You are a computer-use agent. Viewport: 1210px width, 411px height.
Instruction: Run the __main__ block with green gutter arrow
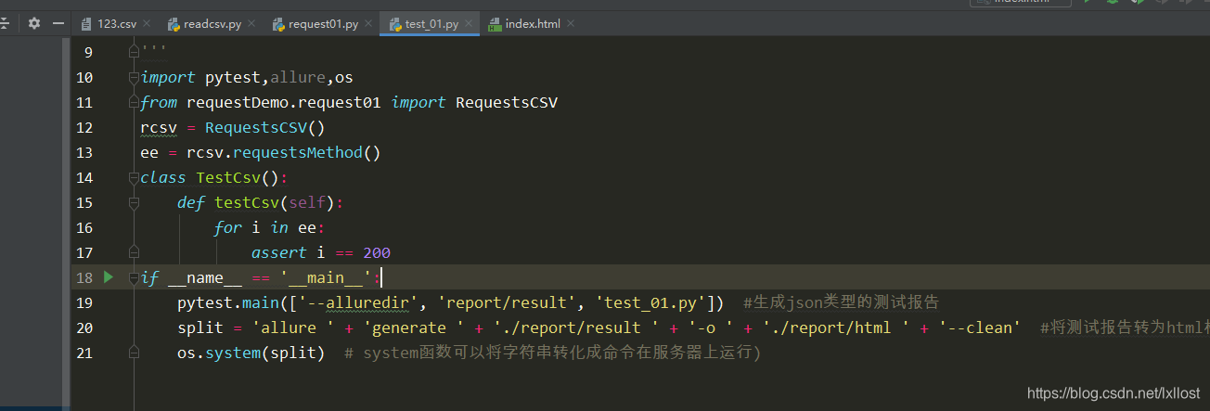[109, 276]
